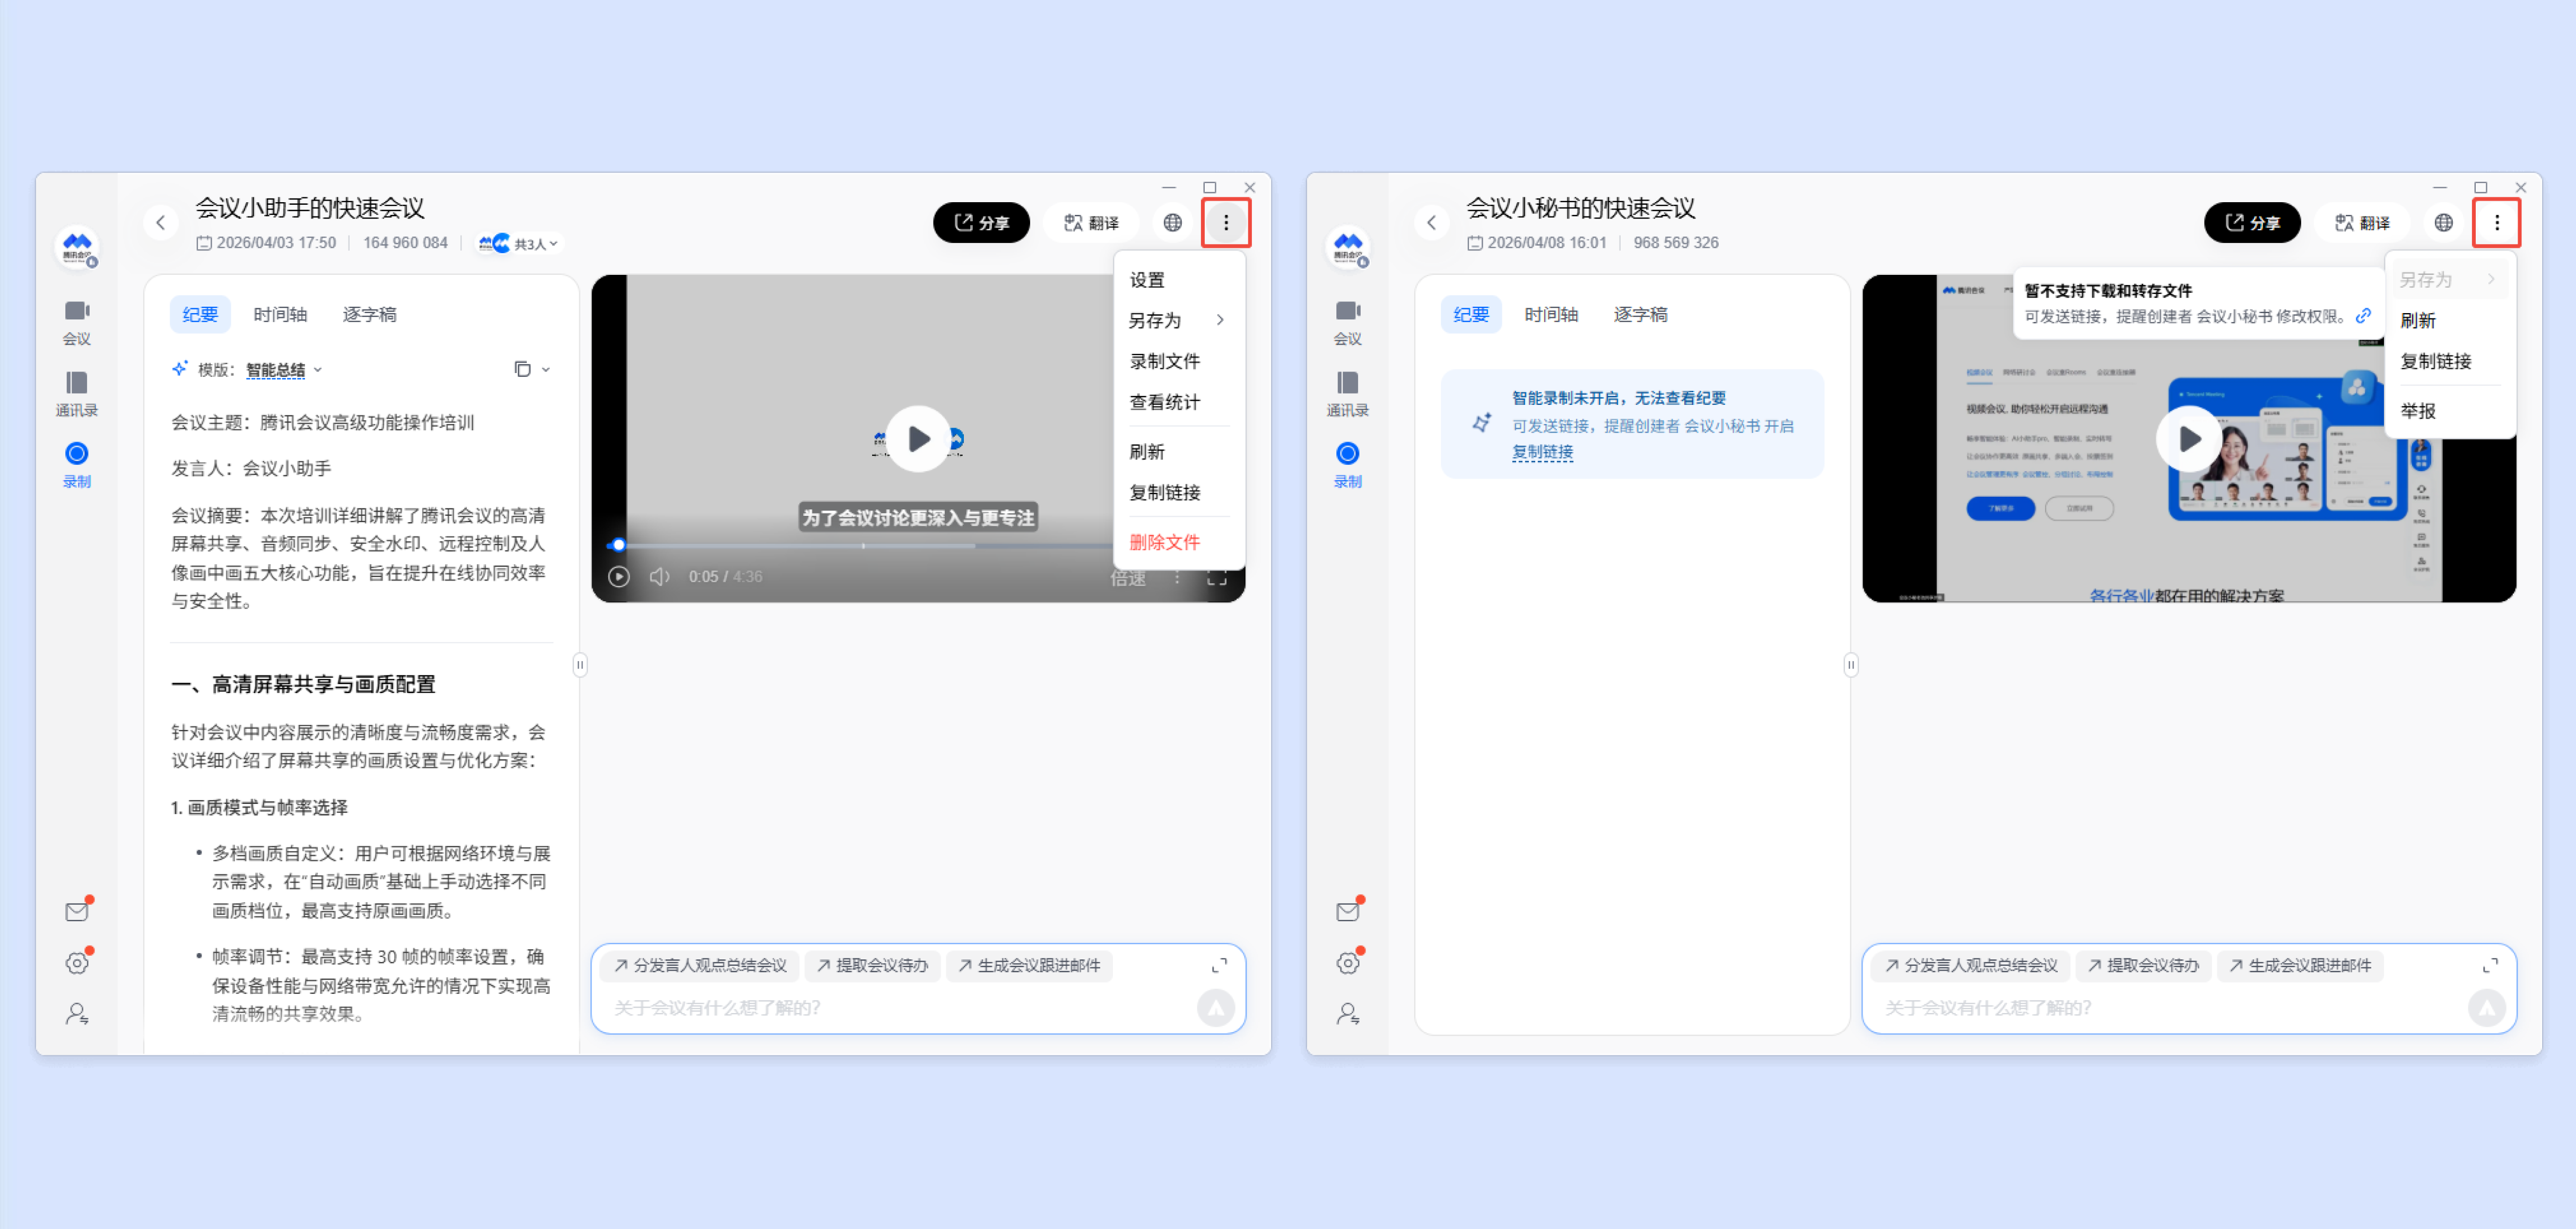Select 删除文件 from the more menu

(x=1164, y=542)
